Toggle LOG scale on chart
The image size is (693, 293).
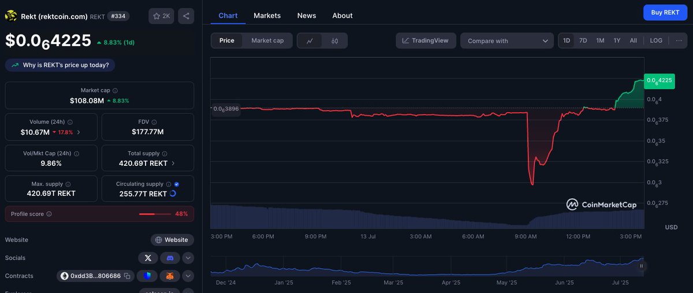click(x=656, y=40)
